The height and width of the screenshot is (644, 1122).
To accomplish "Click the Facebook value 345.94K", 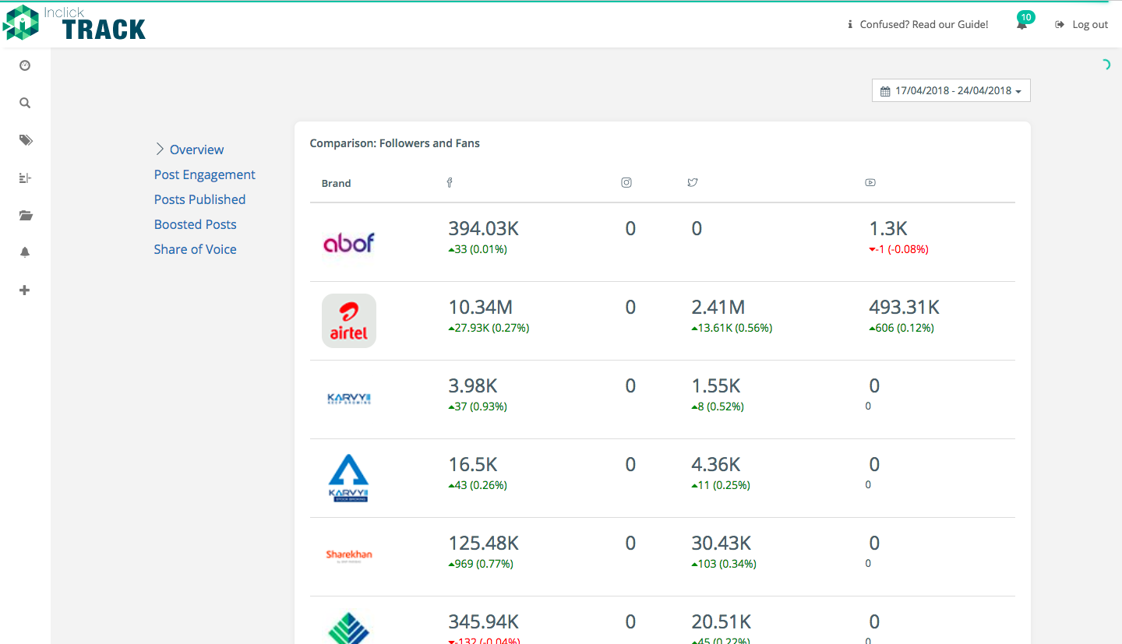I will 484,621.
